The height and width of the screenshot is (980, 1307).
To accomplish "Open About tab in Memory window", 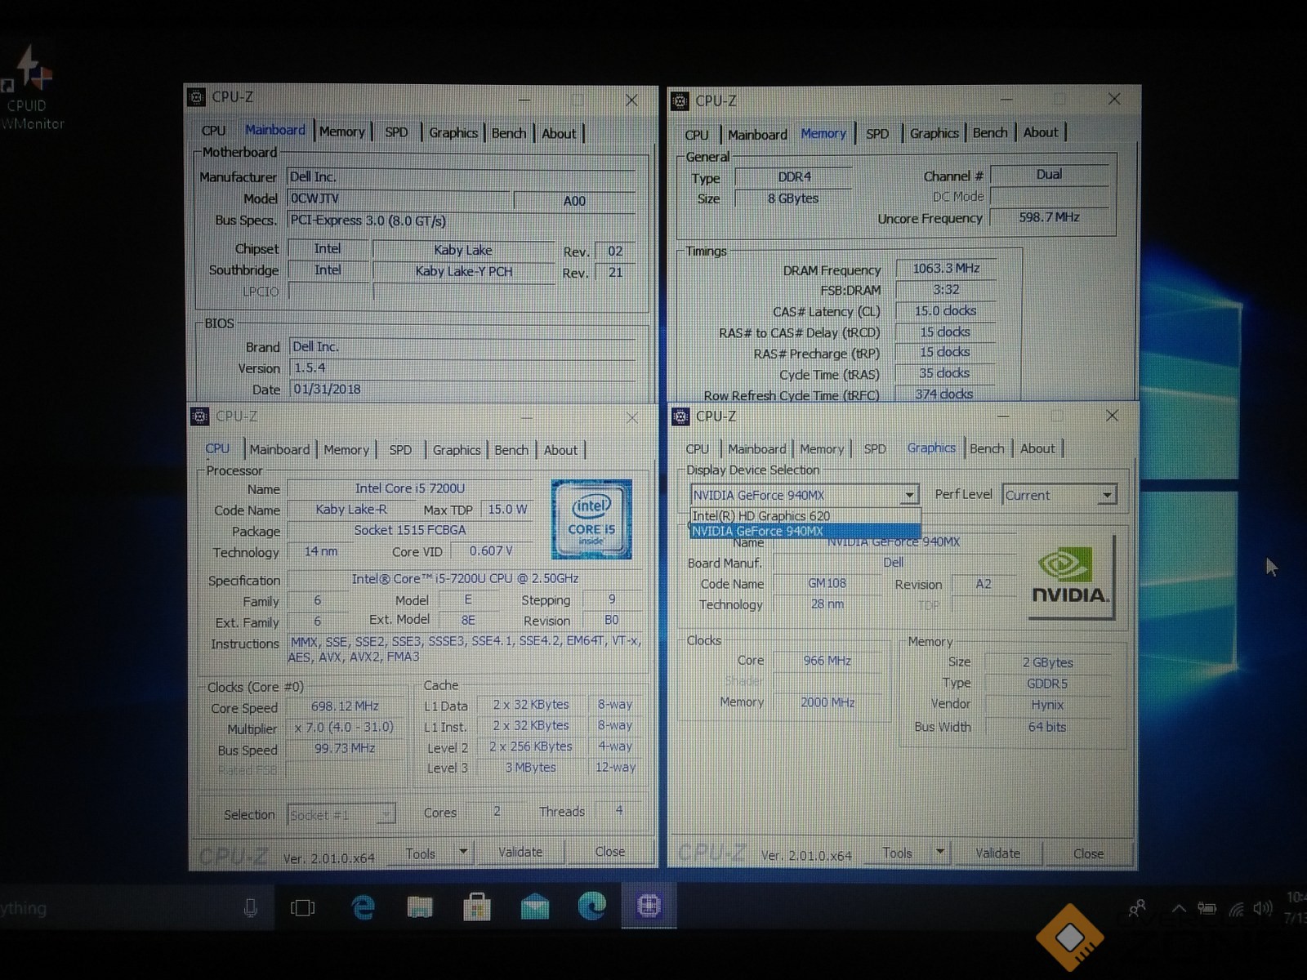I will point(1041,132).
